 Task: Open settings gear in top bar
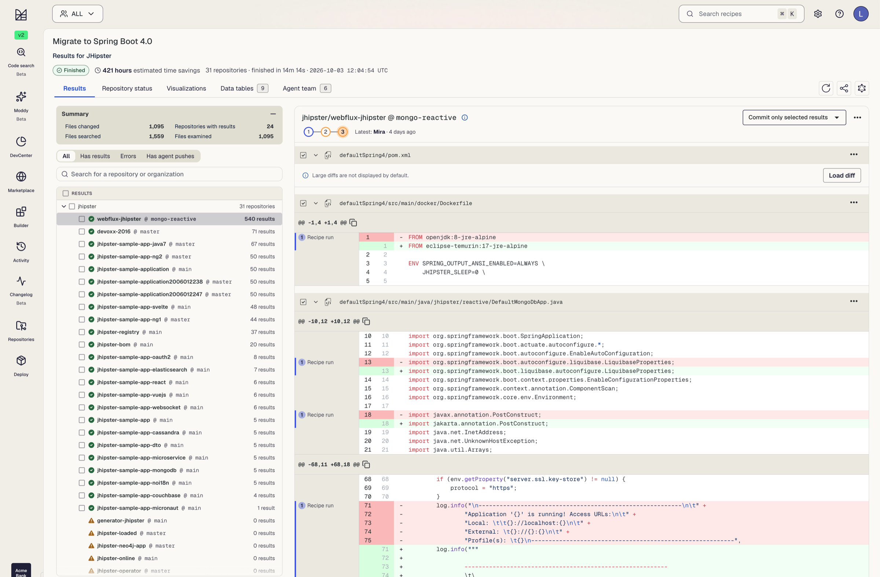(818, 14)
